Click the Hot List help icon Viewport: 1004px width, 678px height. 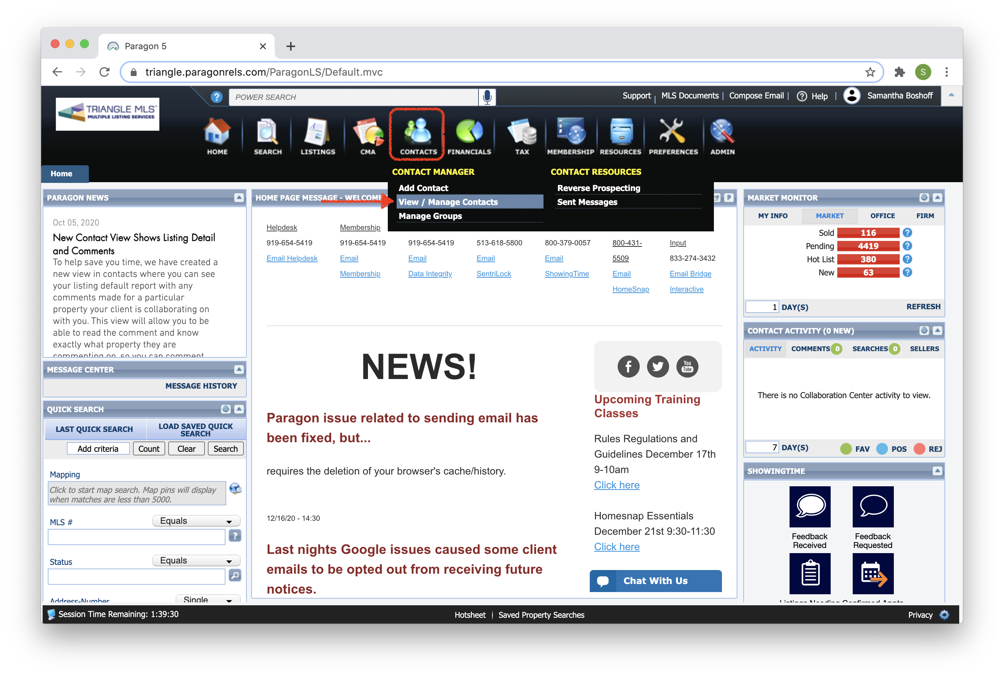(x=907, y=259)
